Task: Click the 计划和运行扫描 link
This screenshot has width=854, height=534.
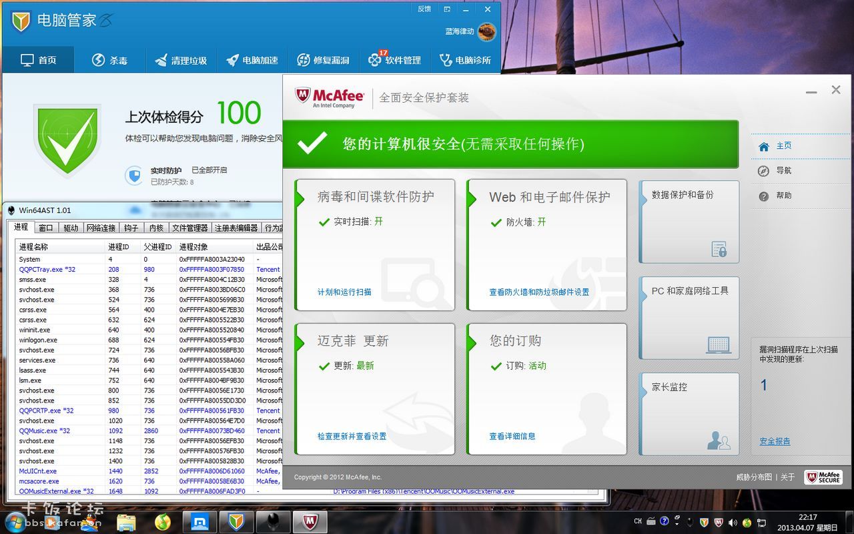Action: pos(344,292)
